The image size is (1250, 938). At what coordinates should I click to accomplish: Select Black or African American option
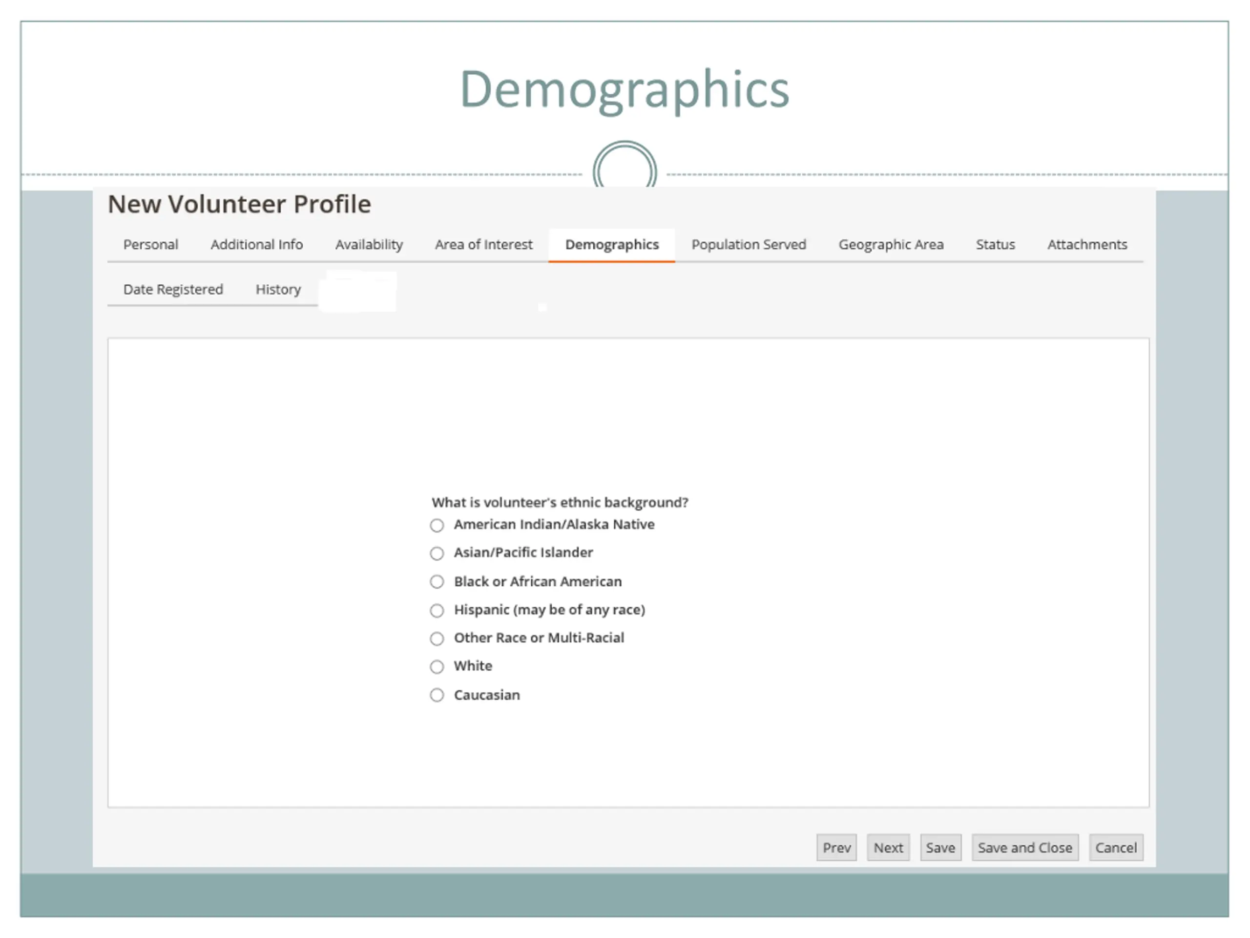pos(437,582)
